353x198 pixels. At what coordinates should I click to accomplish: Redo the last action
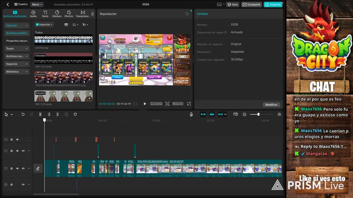31,114
